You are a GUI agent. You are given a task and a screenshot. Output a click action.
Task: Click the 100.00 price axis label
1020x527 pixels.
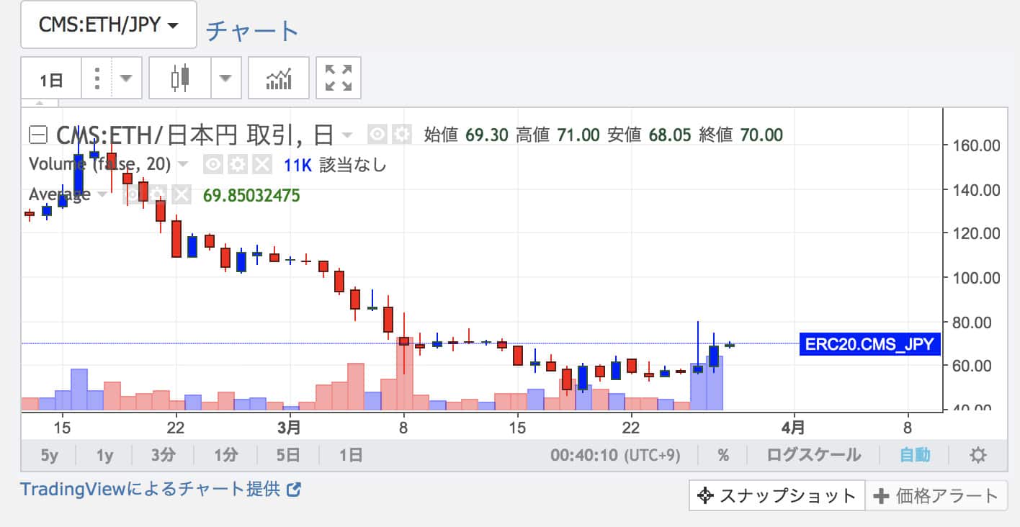tap(975, 278)
